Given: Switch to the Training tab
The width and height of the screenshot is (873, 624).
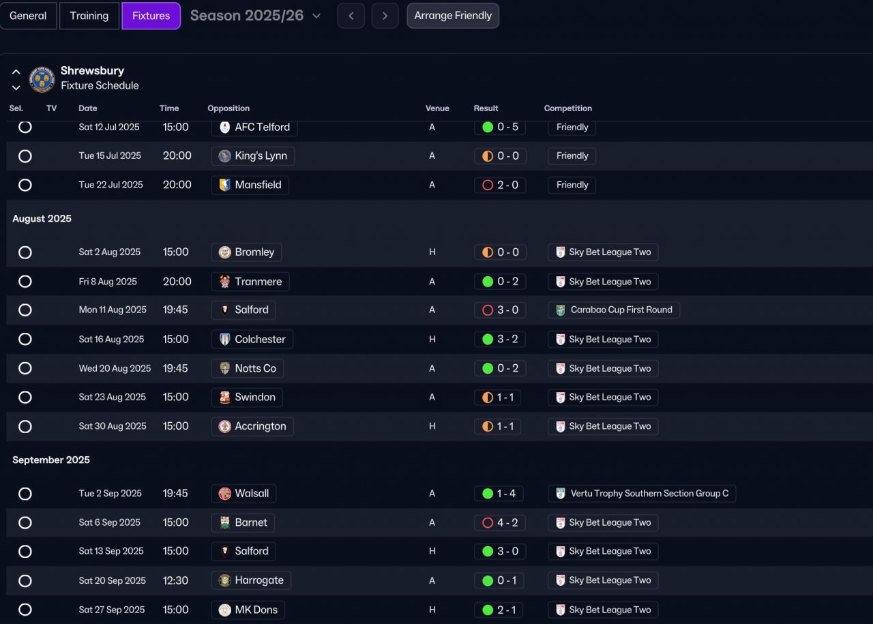Looking at the screenshot, I should click(89, 16).
